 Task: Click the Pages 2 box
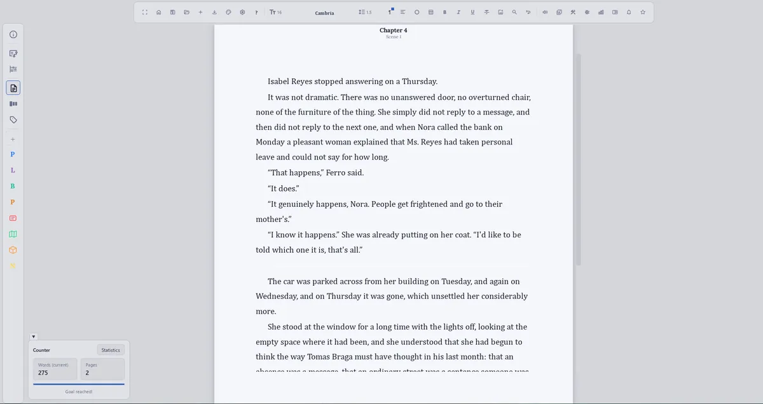click(x=102, y=369)
